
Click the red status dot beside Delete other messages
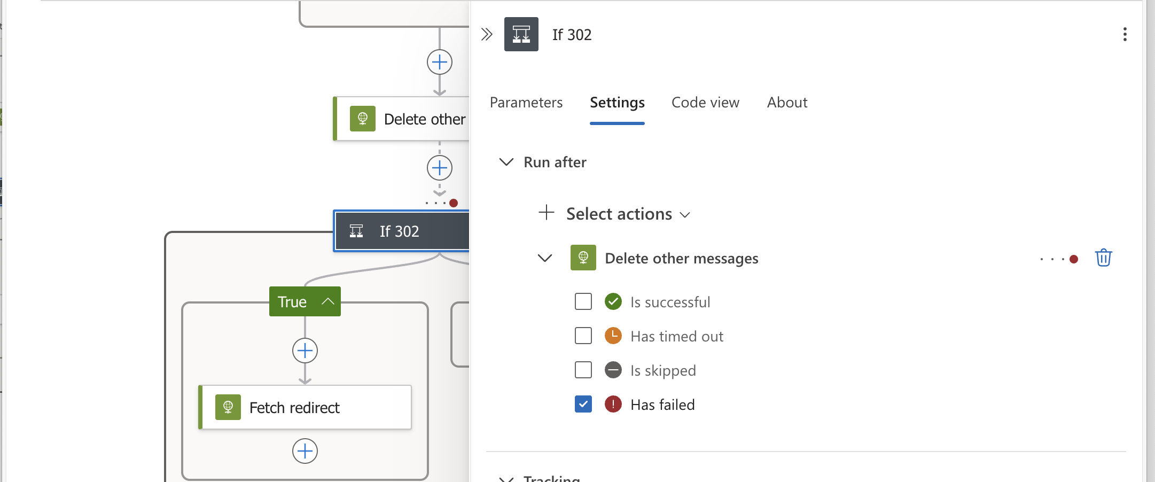point(1074,258)
